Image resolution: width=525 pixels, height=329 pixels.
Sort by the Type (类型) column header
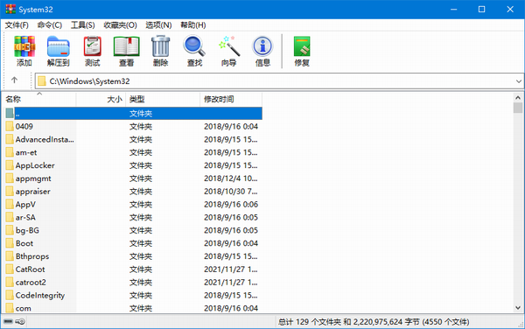163,99
